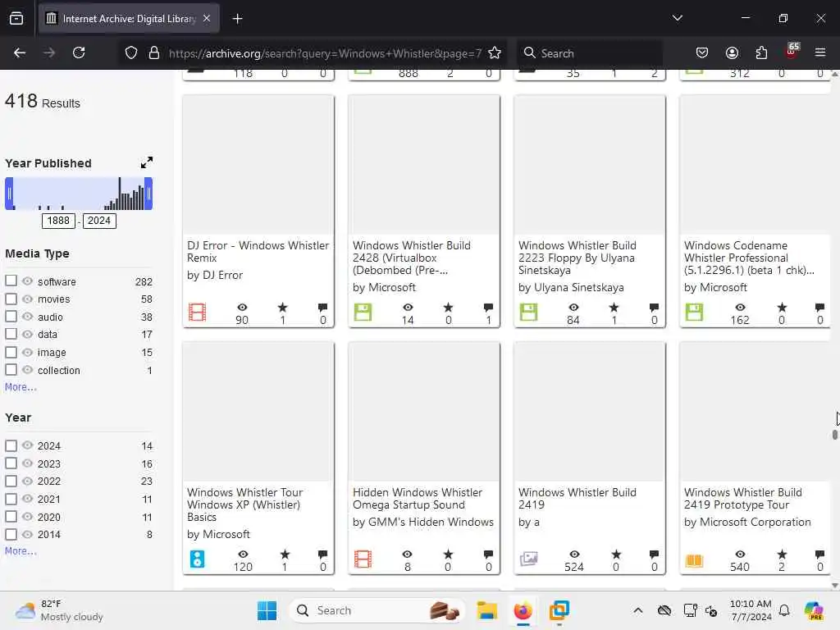The height and width of the screenshot is (630, 840).
Task: Open the weather widget showing 82°F
Action: point(59,610)
